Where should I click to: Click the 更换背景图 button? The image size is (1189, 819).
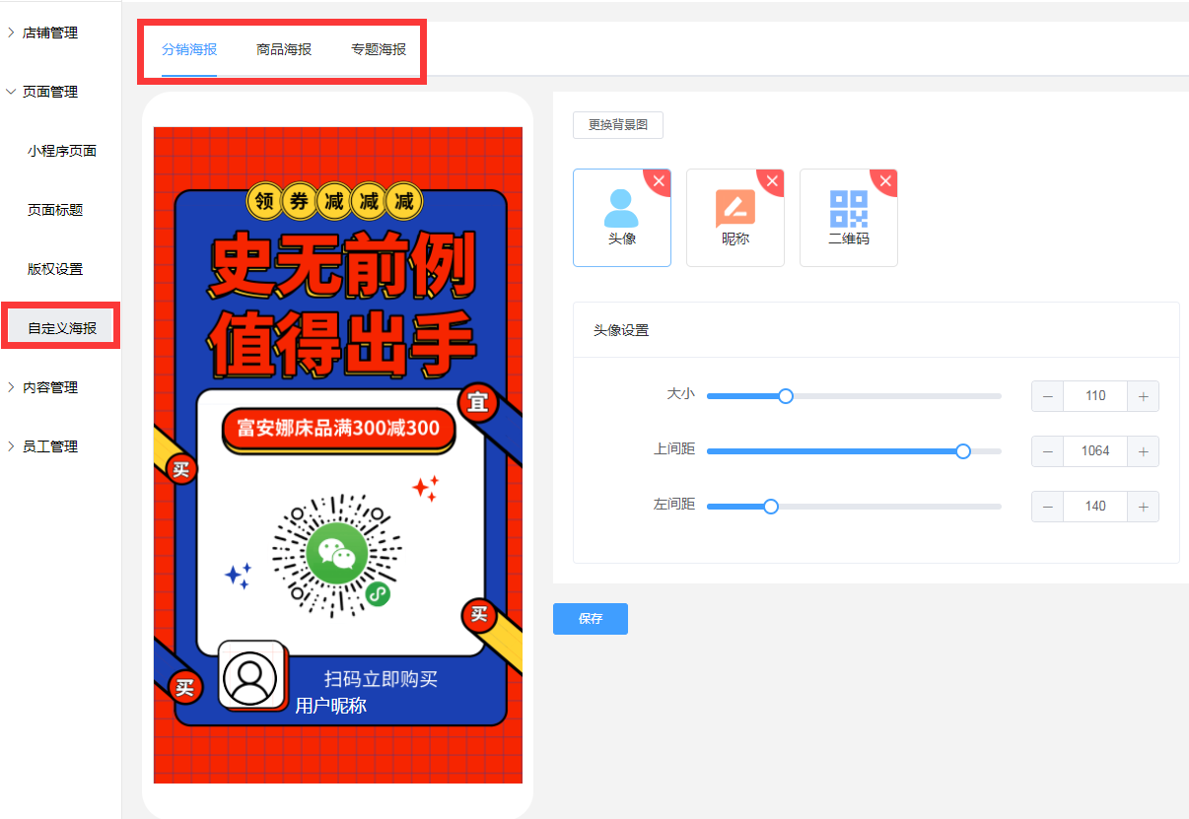coord(618,125)
